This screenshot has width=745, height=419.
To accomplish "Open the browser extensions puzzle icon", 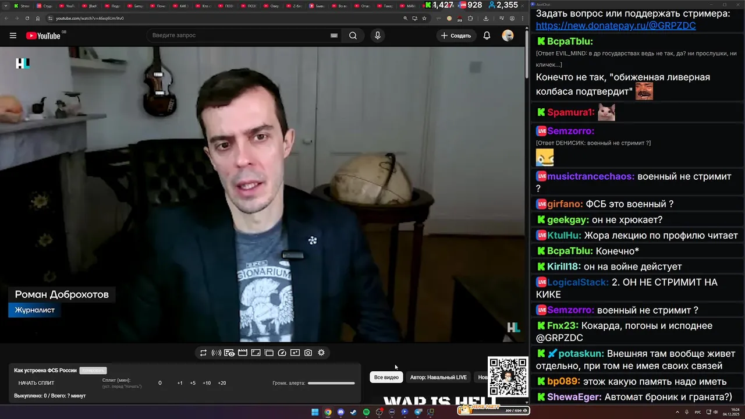I will coord(470,18).
